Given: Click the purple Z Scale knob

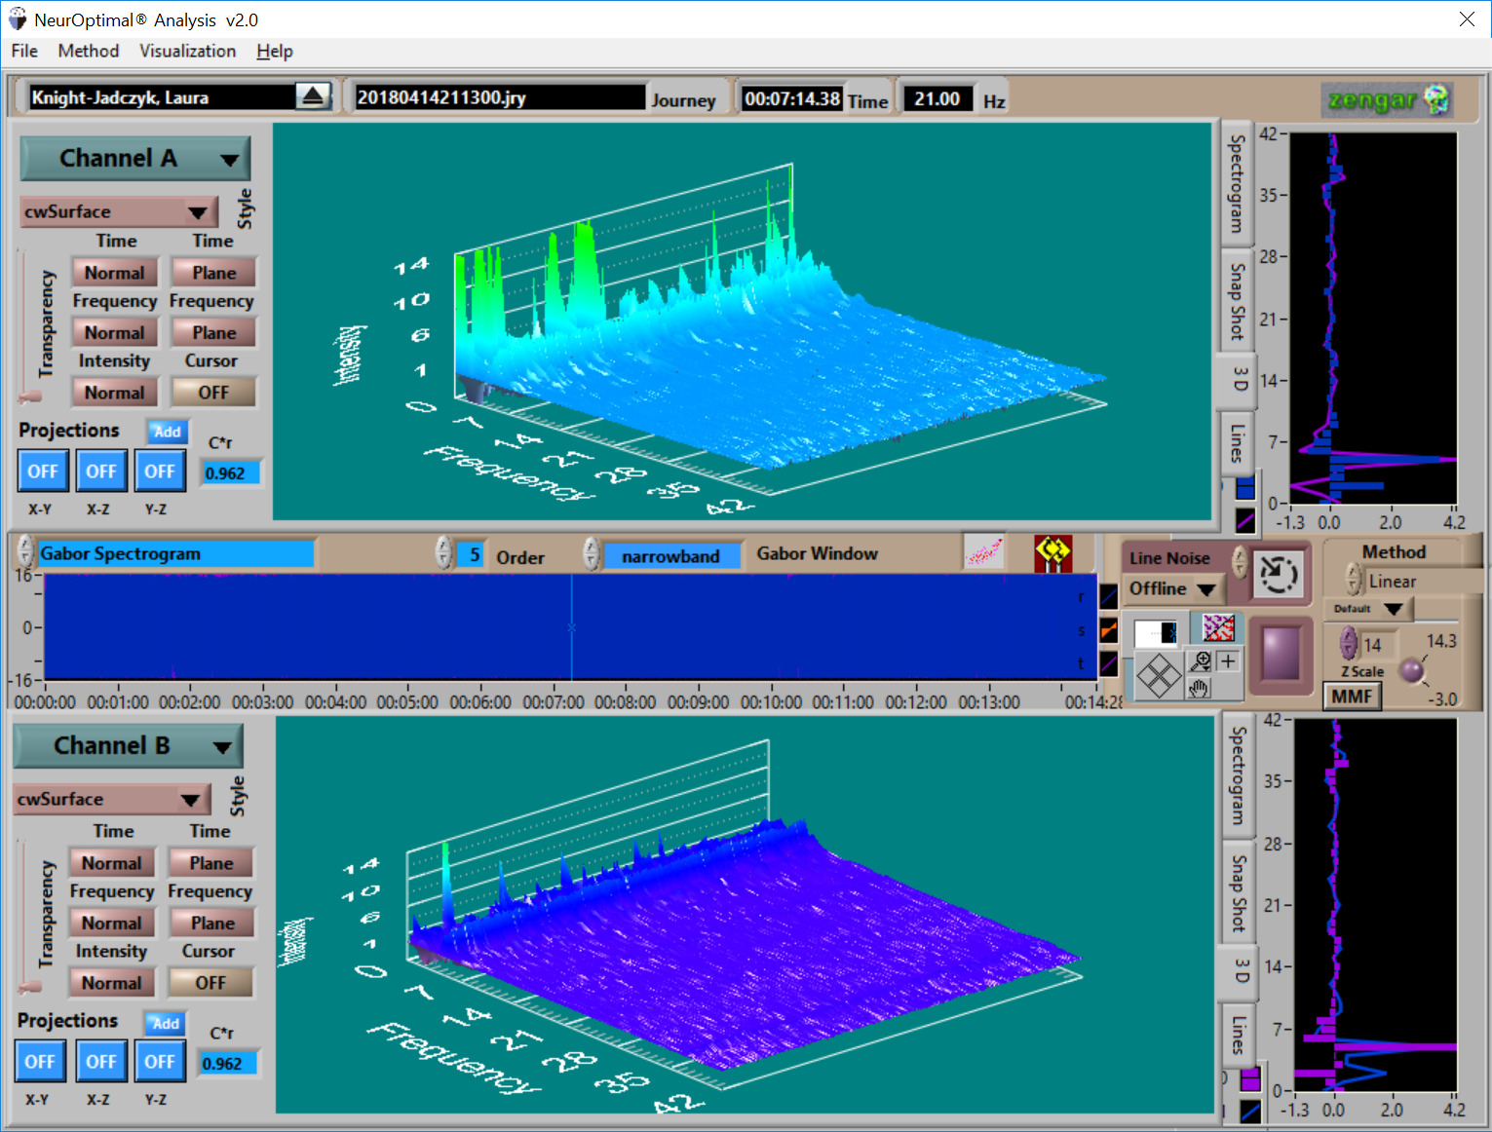Looking at the screenshot, I should click(1411, 670).
